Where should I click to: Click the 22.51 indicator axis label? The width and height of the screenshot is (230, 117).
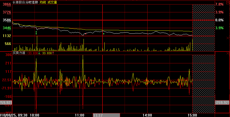pos(7,80)
